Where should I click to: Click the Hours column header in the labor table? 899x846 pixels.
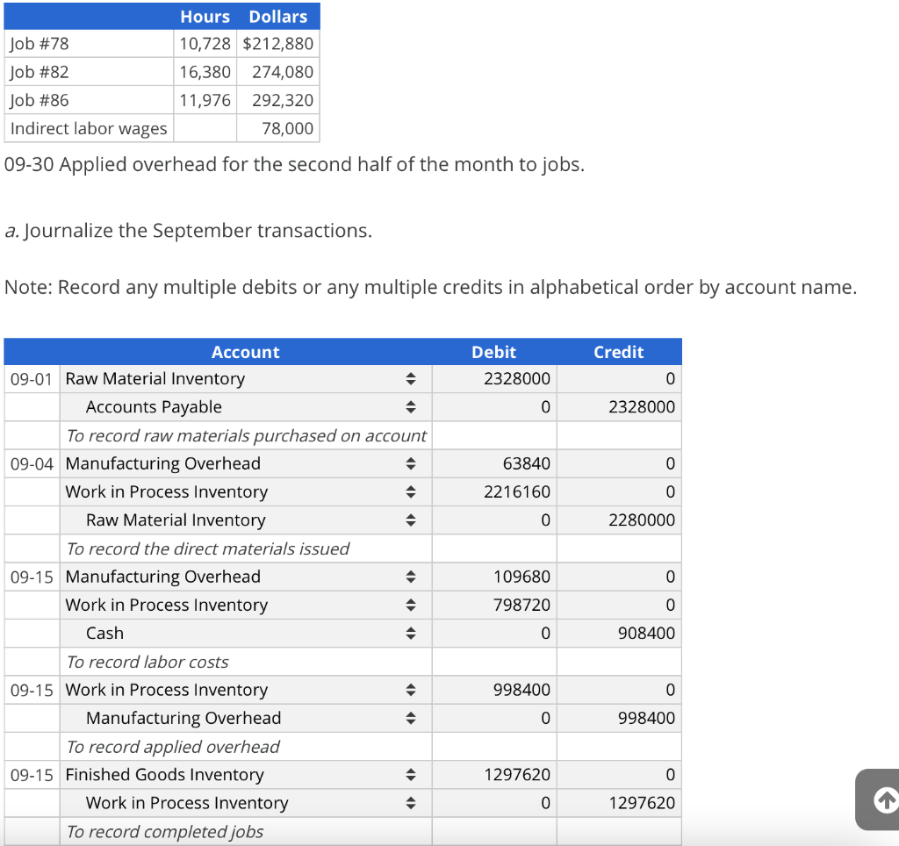[x=205, y=15]
